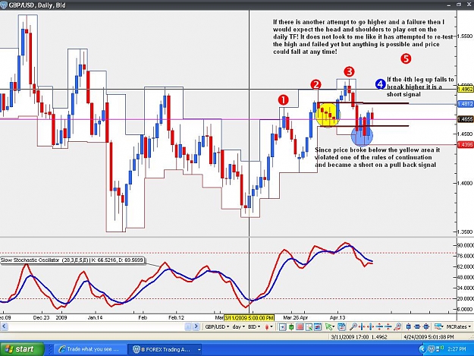Click the middle blue candle bar-spacing icon
474x356 pixels.
click(x=417, y=326)
